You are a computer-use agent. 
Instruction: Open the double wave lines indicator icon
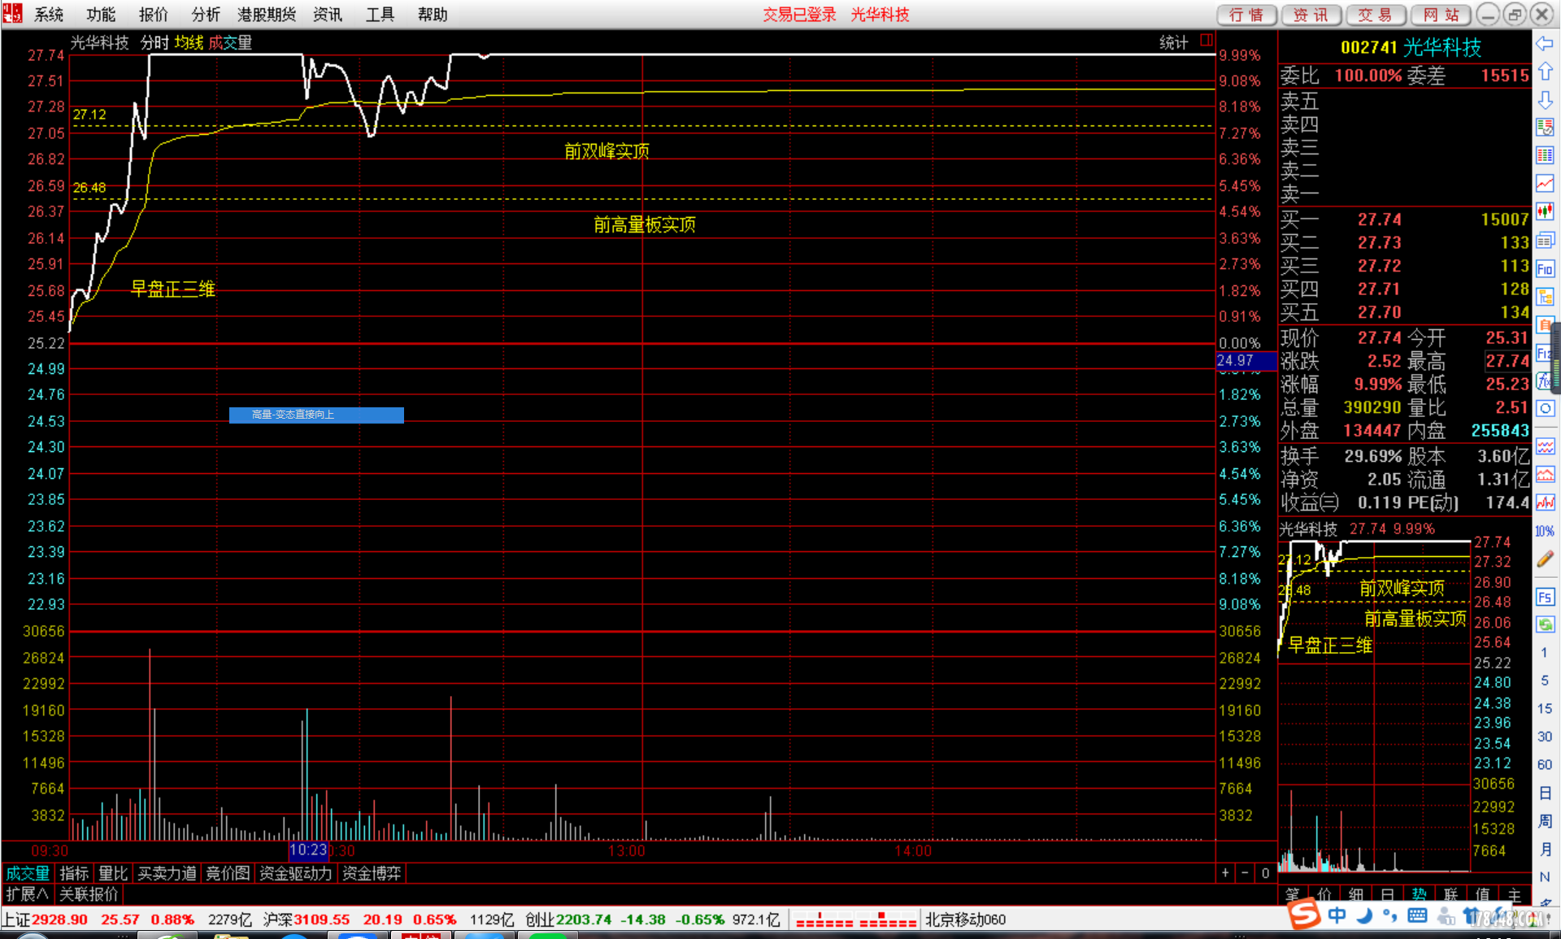point(1545,447)
